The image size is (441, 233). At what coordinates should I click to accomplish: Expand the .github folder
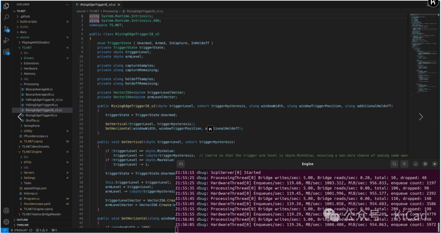tap(42, 16)
